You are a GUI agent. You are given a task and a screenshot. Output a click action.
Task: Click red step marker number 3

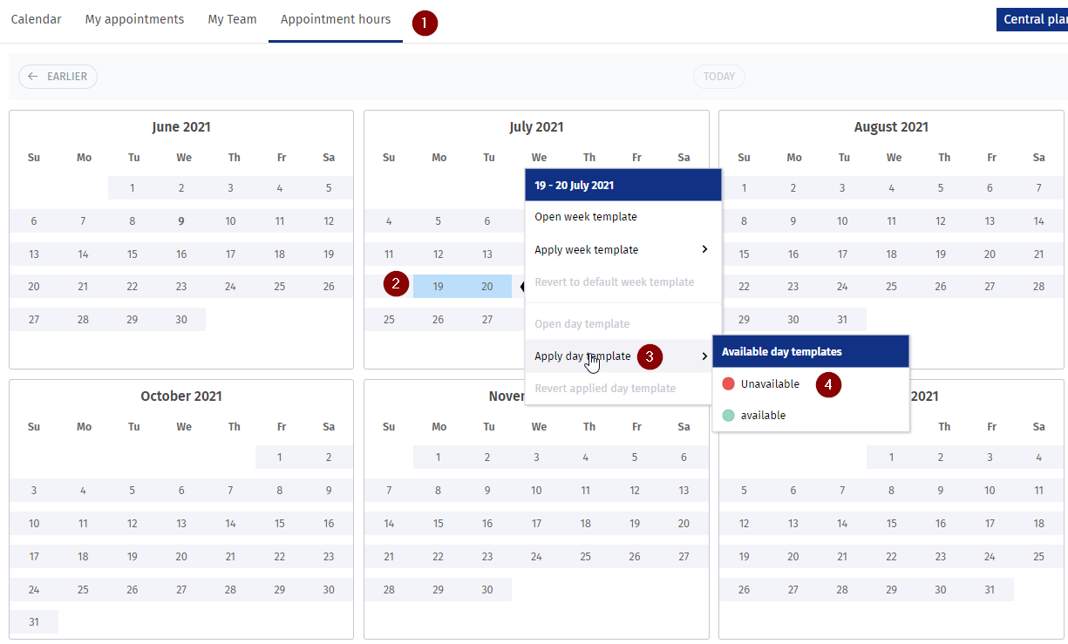coord(650,356)
